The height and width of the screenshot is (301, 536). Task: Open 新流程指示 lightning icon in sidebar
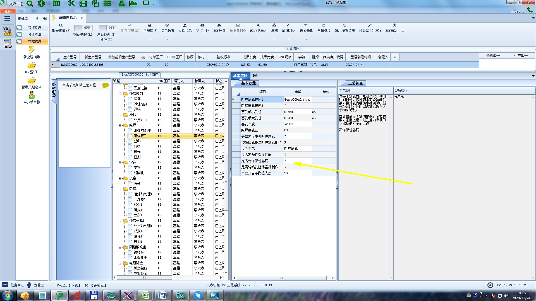pyautogui.click(x=32, y=50)
